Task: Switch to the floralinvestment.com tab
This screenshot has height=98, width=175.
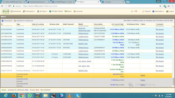Action: (x=39, y=2)
